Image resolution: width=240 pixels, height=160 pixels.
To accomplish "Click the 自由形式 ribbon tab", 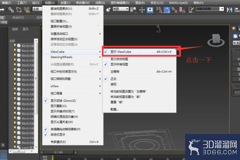I will pyautogui.click(x=18, y=18).
